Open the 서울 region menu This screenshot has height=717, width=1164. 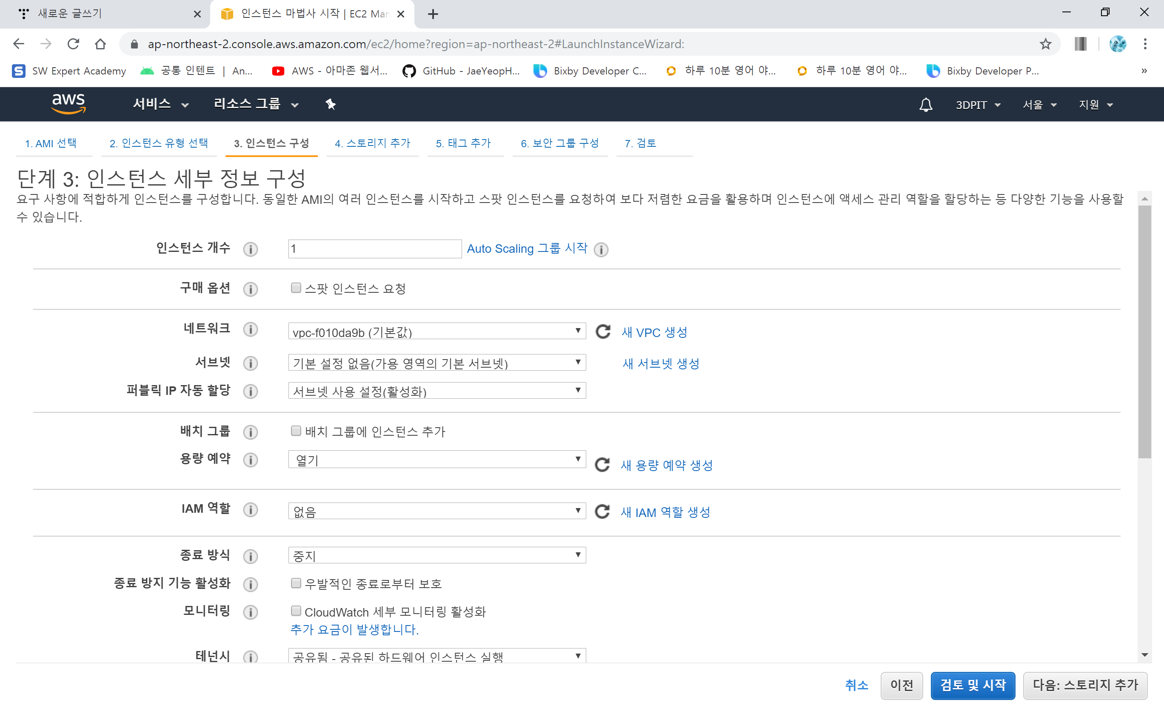coord(1039,104)
